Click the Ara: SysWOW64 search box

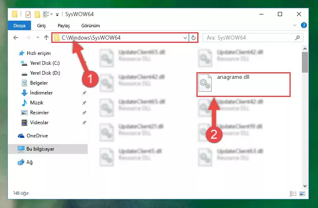[x=253, y=38]
